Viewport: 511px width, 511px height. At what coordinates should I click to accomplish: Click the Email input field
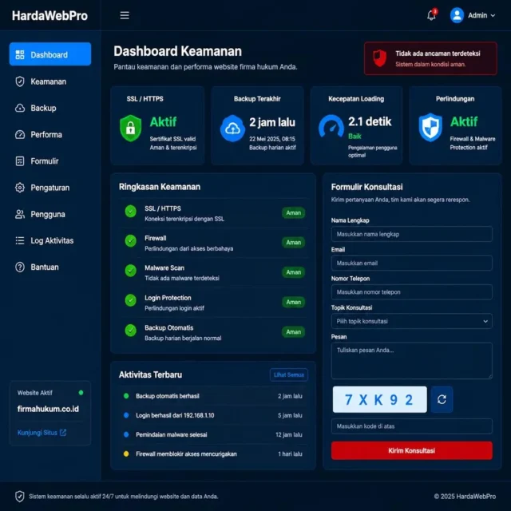[412, 263]
